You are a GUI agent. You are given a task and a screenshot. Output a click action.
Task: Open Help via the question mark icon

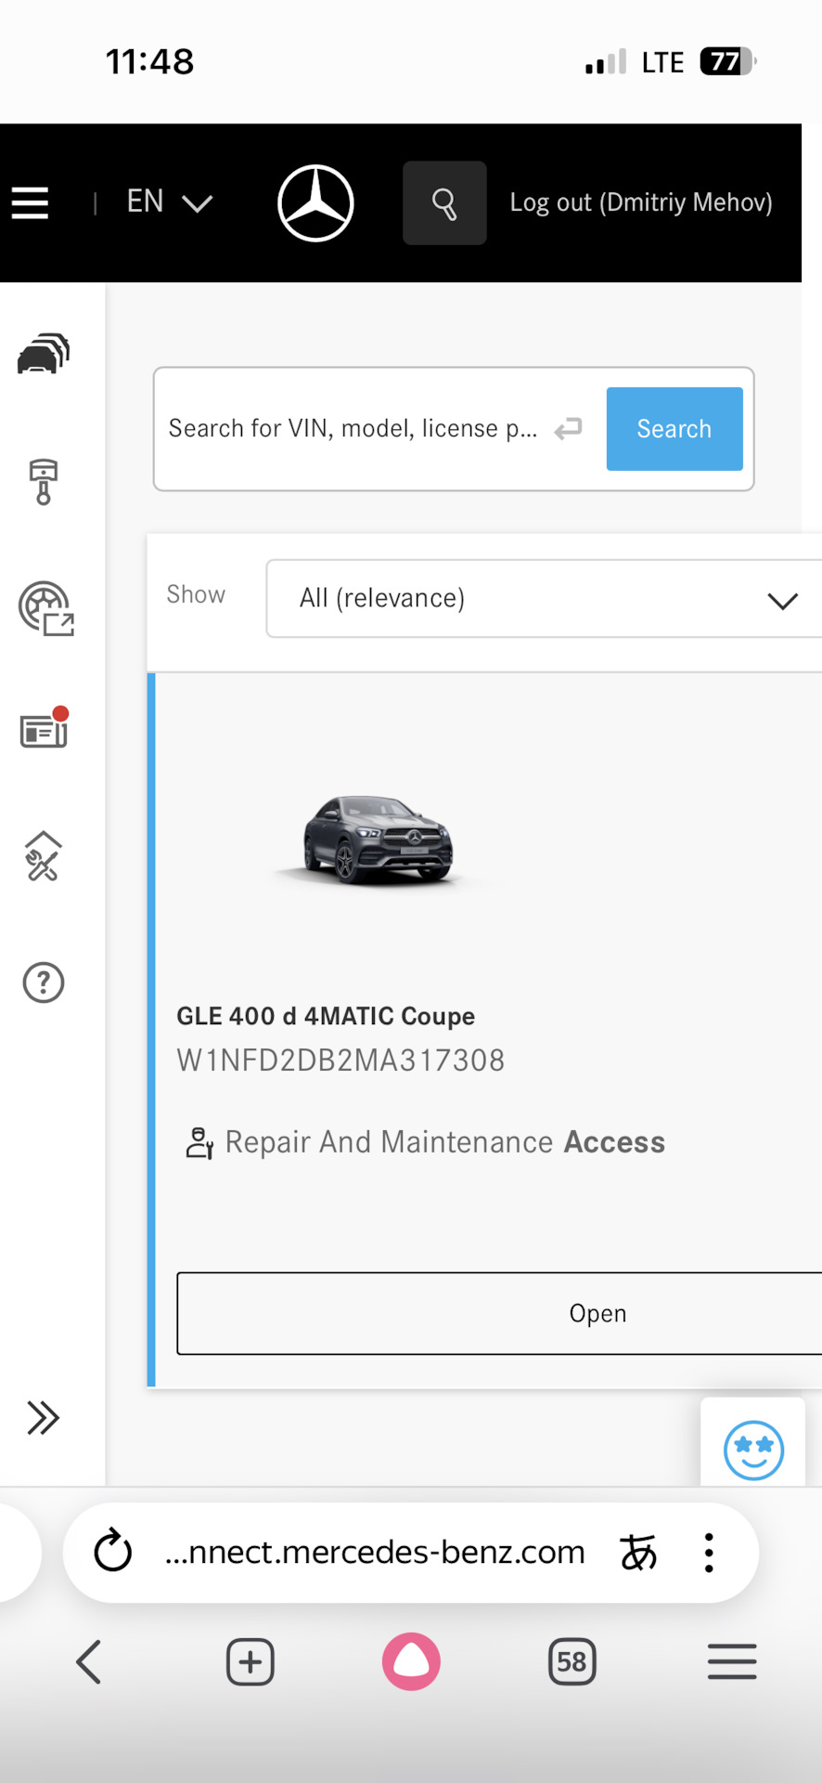43,982
